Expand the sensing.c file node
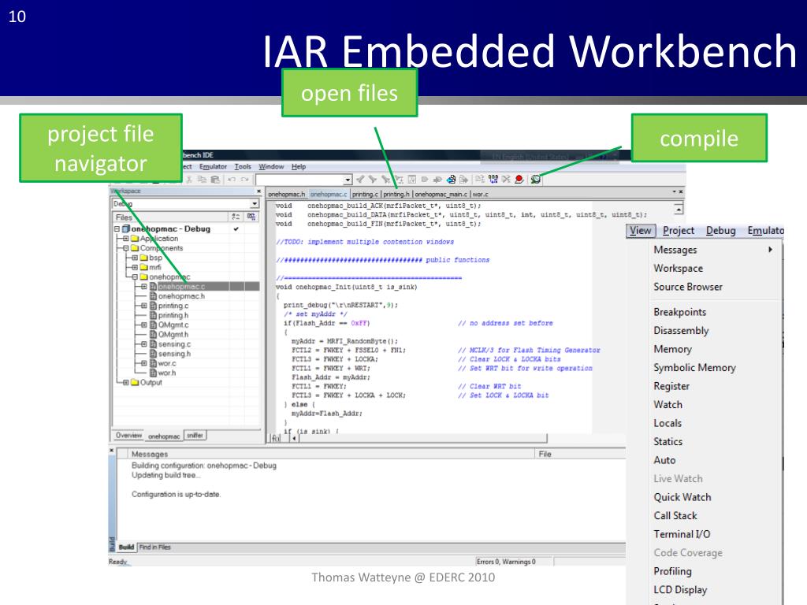807x605 pixels. tap(144, 344)
